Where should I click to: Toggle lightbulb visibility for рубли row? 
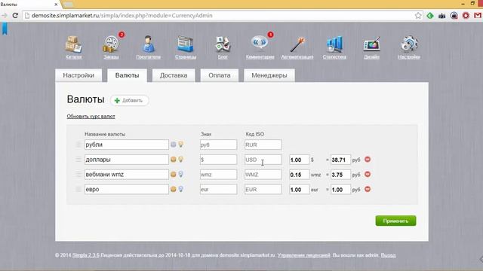coord(181,144)
